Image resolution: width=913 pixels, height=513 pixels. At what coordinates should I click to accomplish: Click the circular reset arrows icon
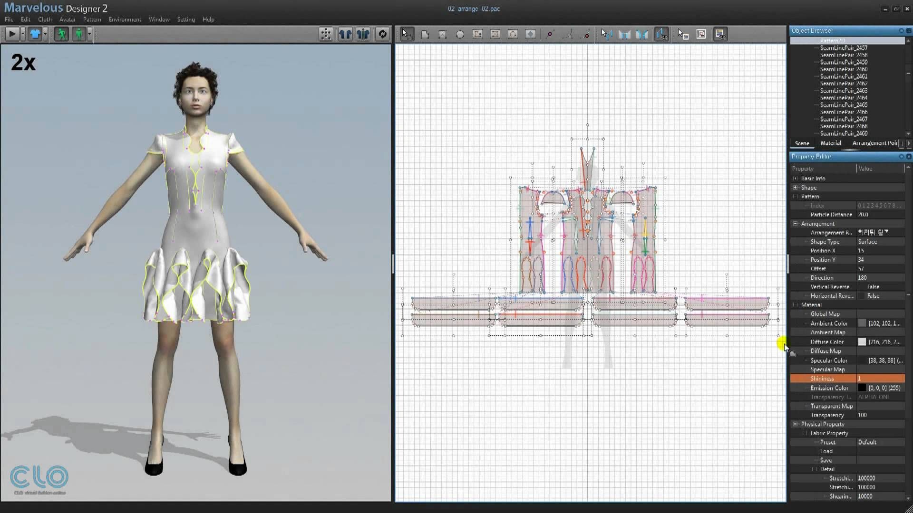pyautogui.click(x=382, y=34)
